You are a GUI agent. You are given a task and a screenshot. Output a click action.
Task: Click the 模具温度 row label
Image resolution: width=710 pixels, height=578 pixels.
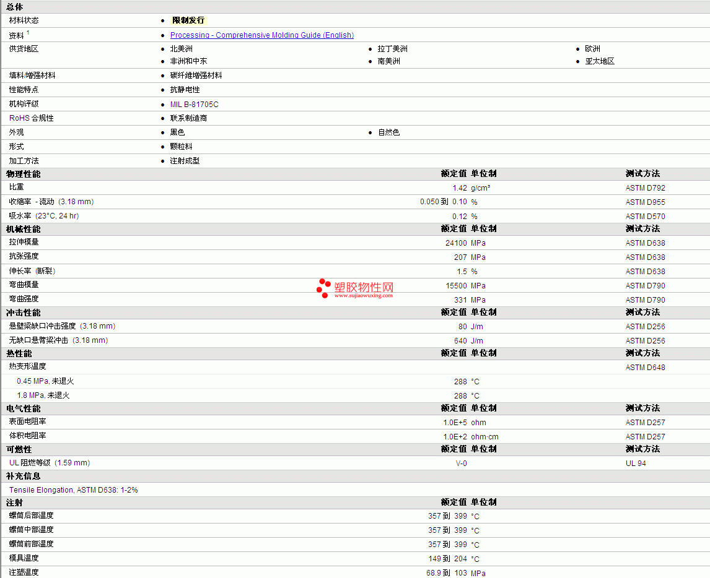(x=24, y=558)
